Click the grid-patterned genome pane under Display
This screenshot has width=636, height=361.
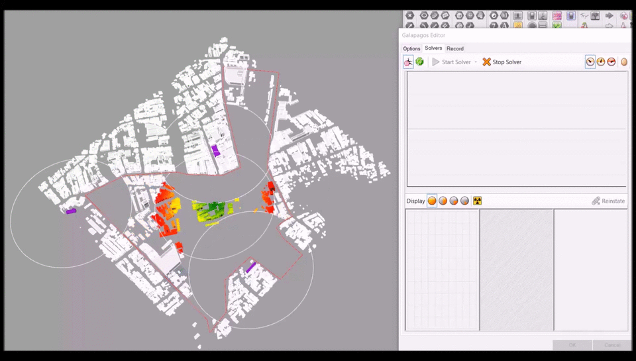[442, 269]
